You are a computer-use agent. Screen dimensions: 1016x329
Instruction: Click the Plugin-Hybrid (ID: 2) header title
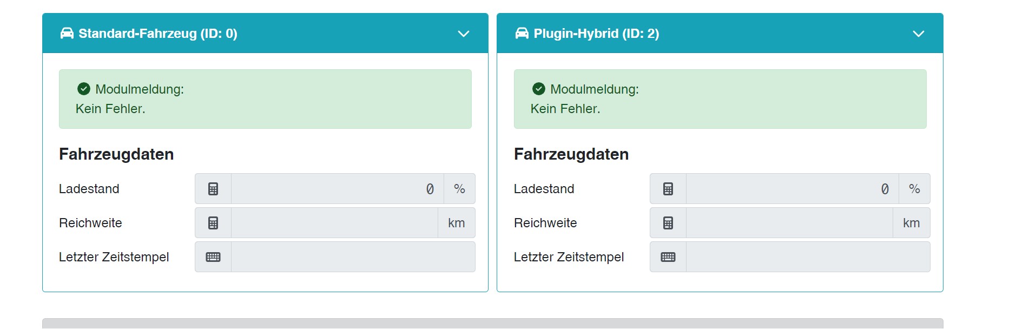pyautogui.click(x=596, y=34)
